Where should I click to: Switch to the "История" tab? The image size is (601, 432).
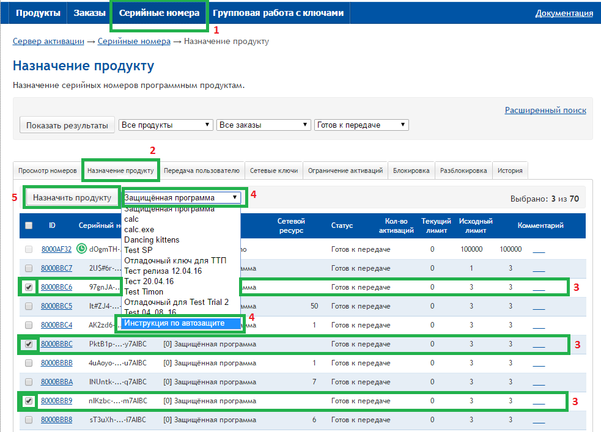(x=510, y=171)
